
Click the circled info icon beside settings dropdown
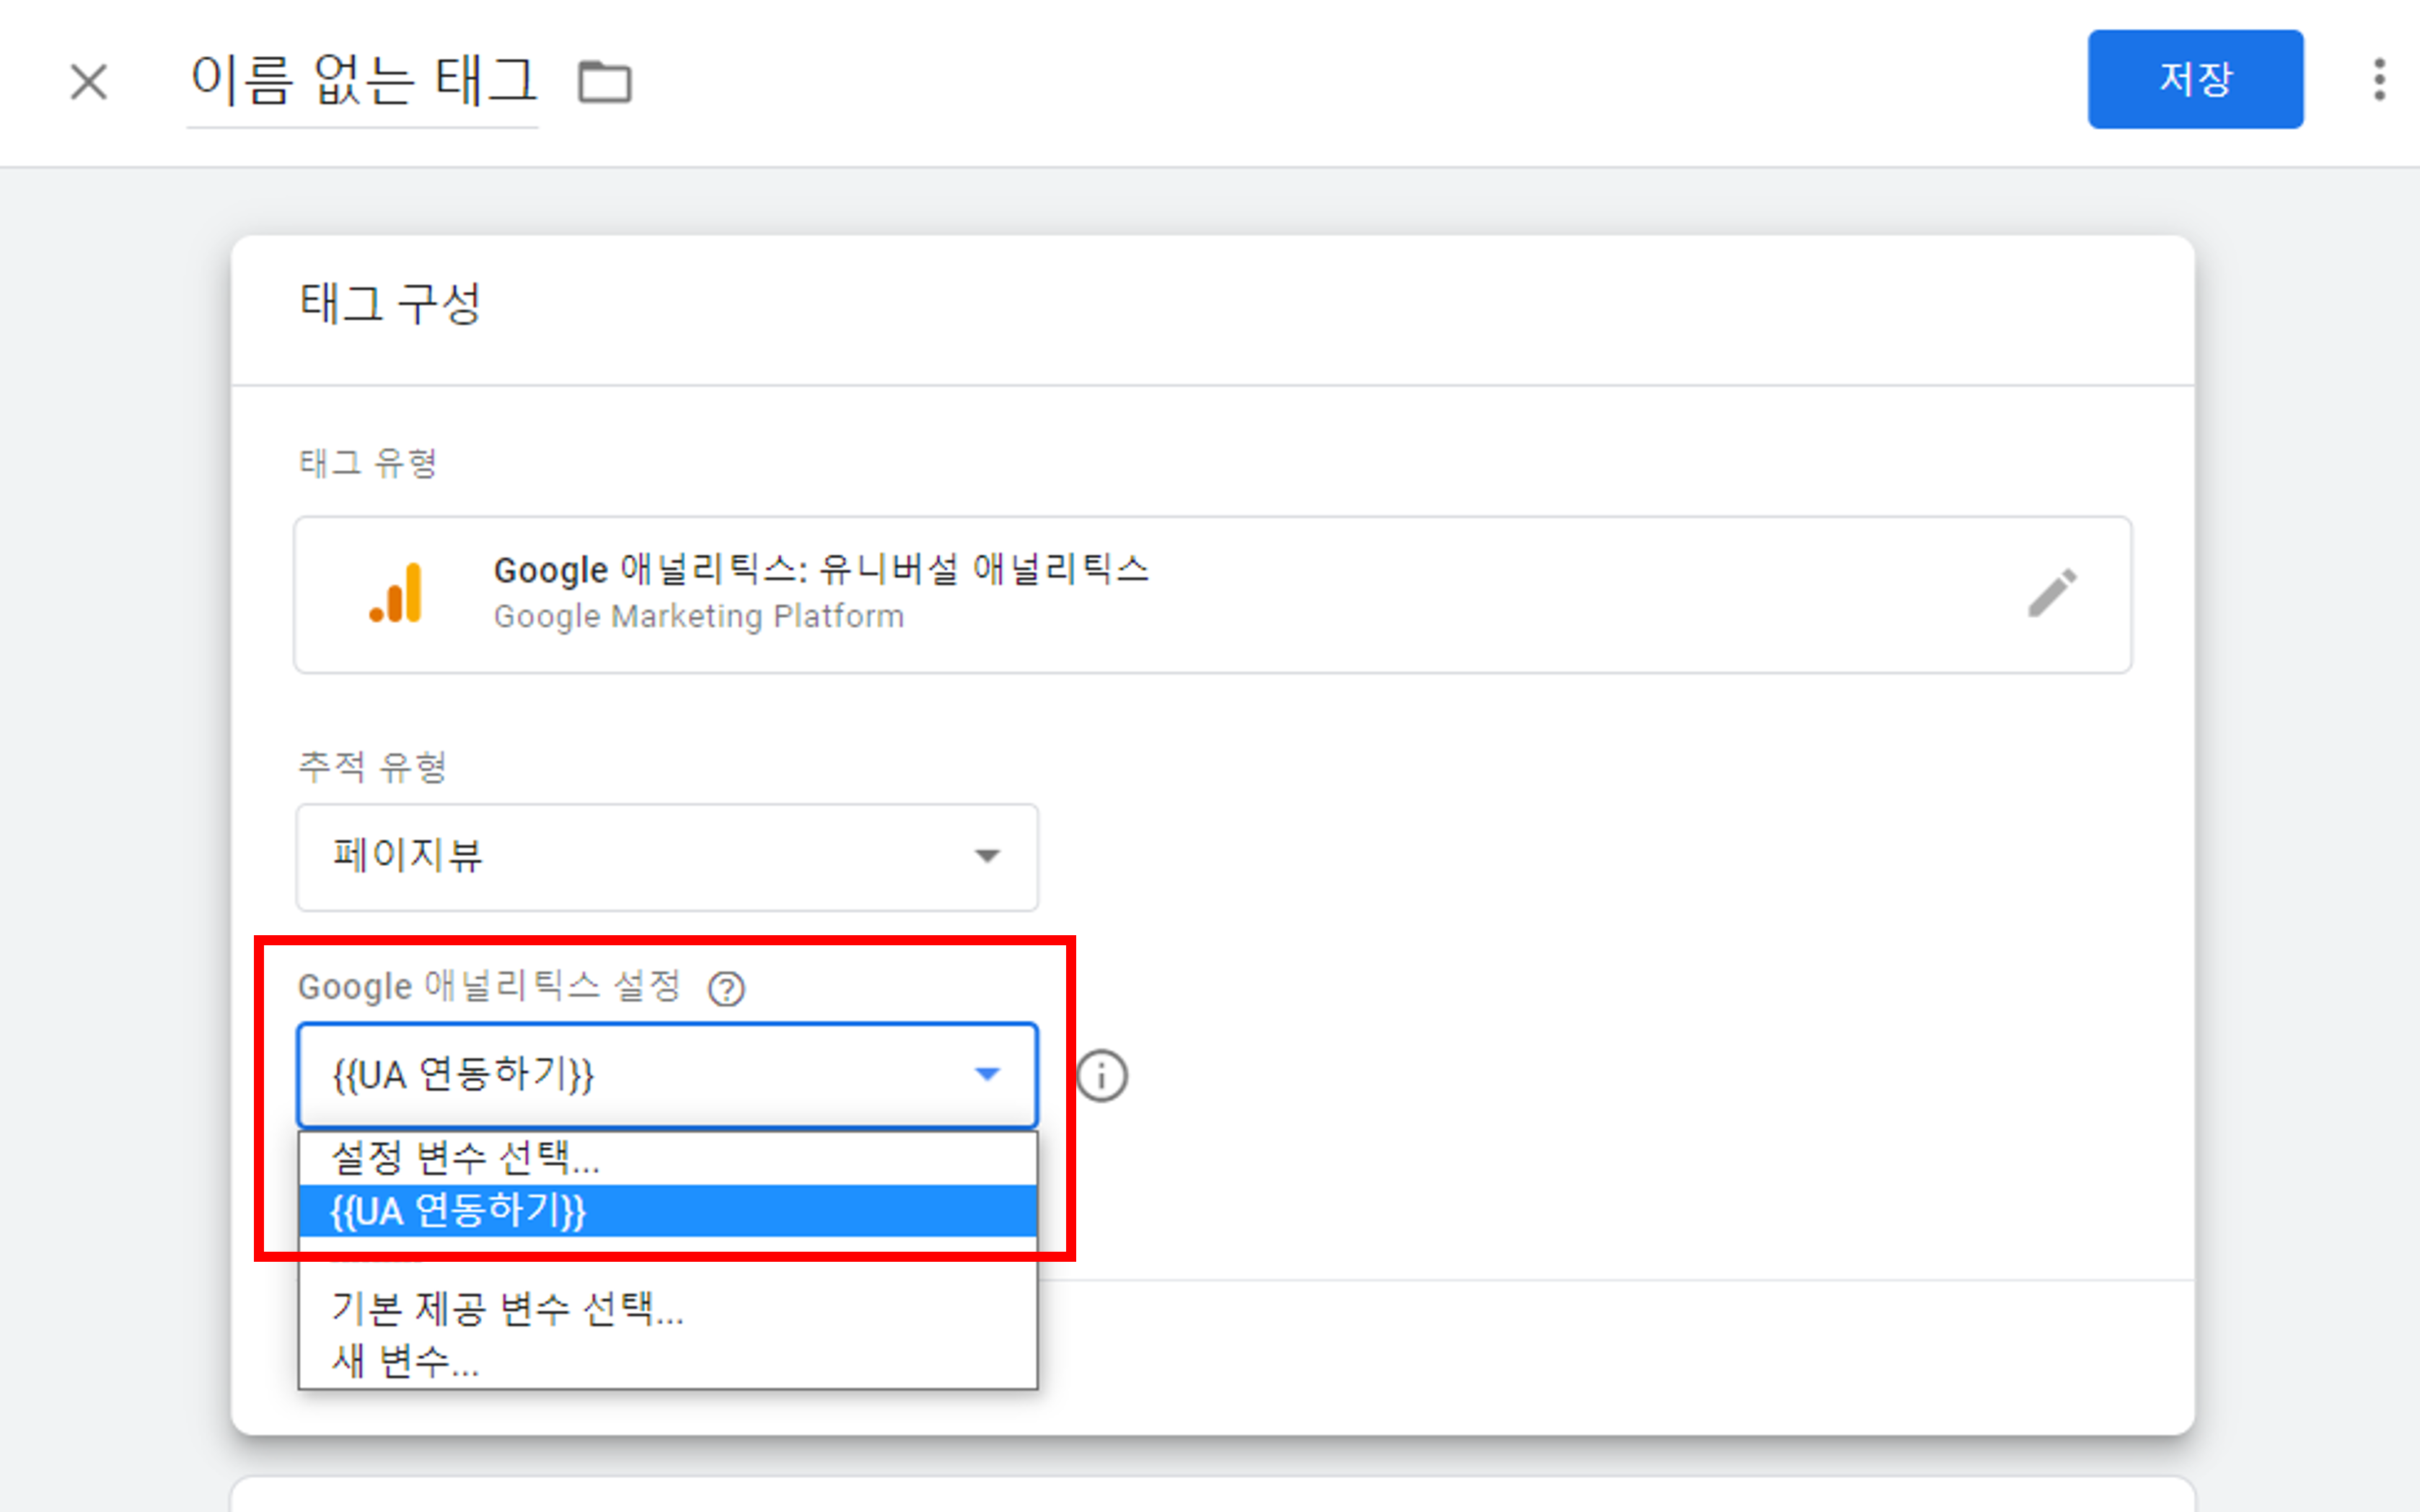1101,1076
